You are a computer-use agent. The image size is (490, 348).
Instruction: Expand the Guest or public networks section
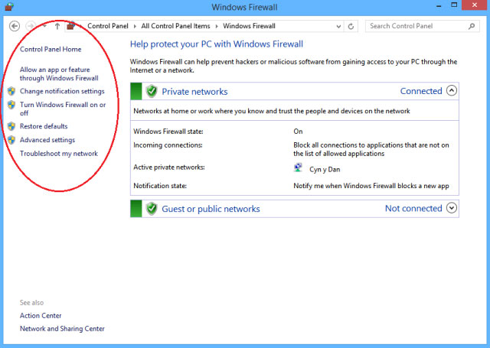pos(452,208)
